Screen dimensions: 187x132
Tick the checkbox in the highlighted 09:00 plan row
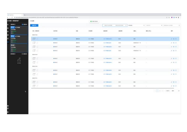pyautogui.click(x=38, y=39)
